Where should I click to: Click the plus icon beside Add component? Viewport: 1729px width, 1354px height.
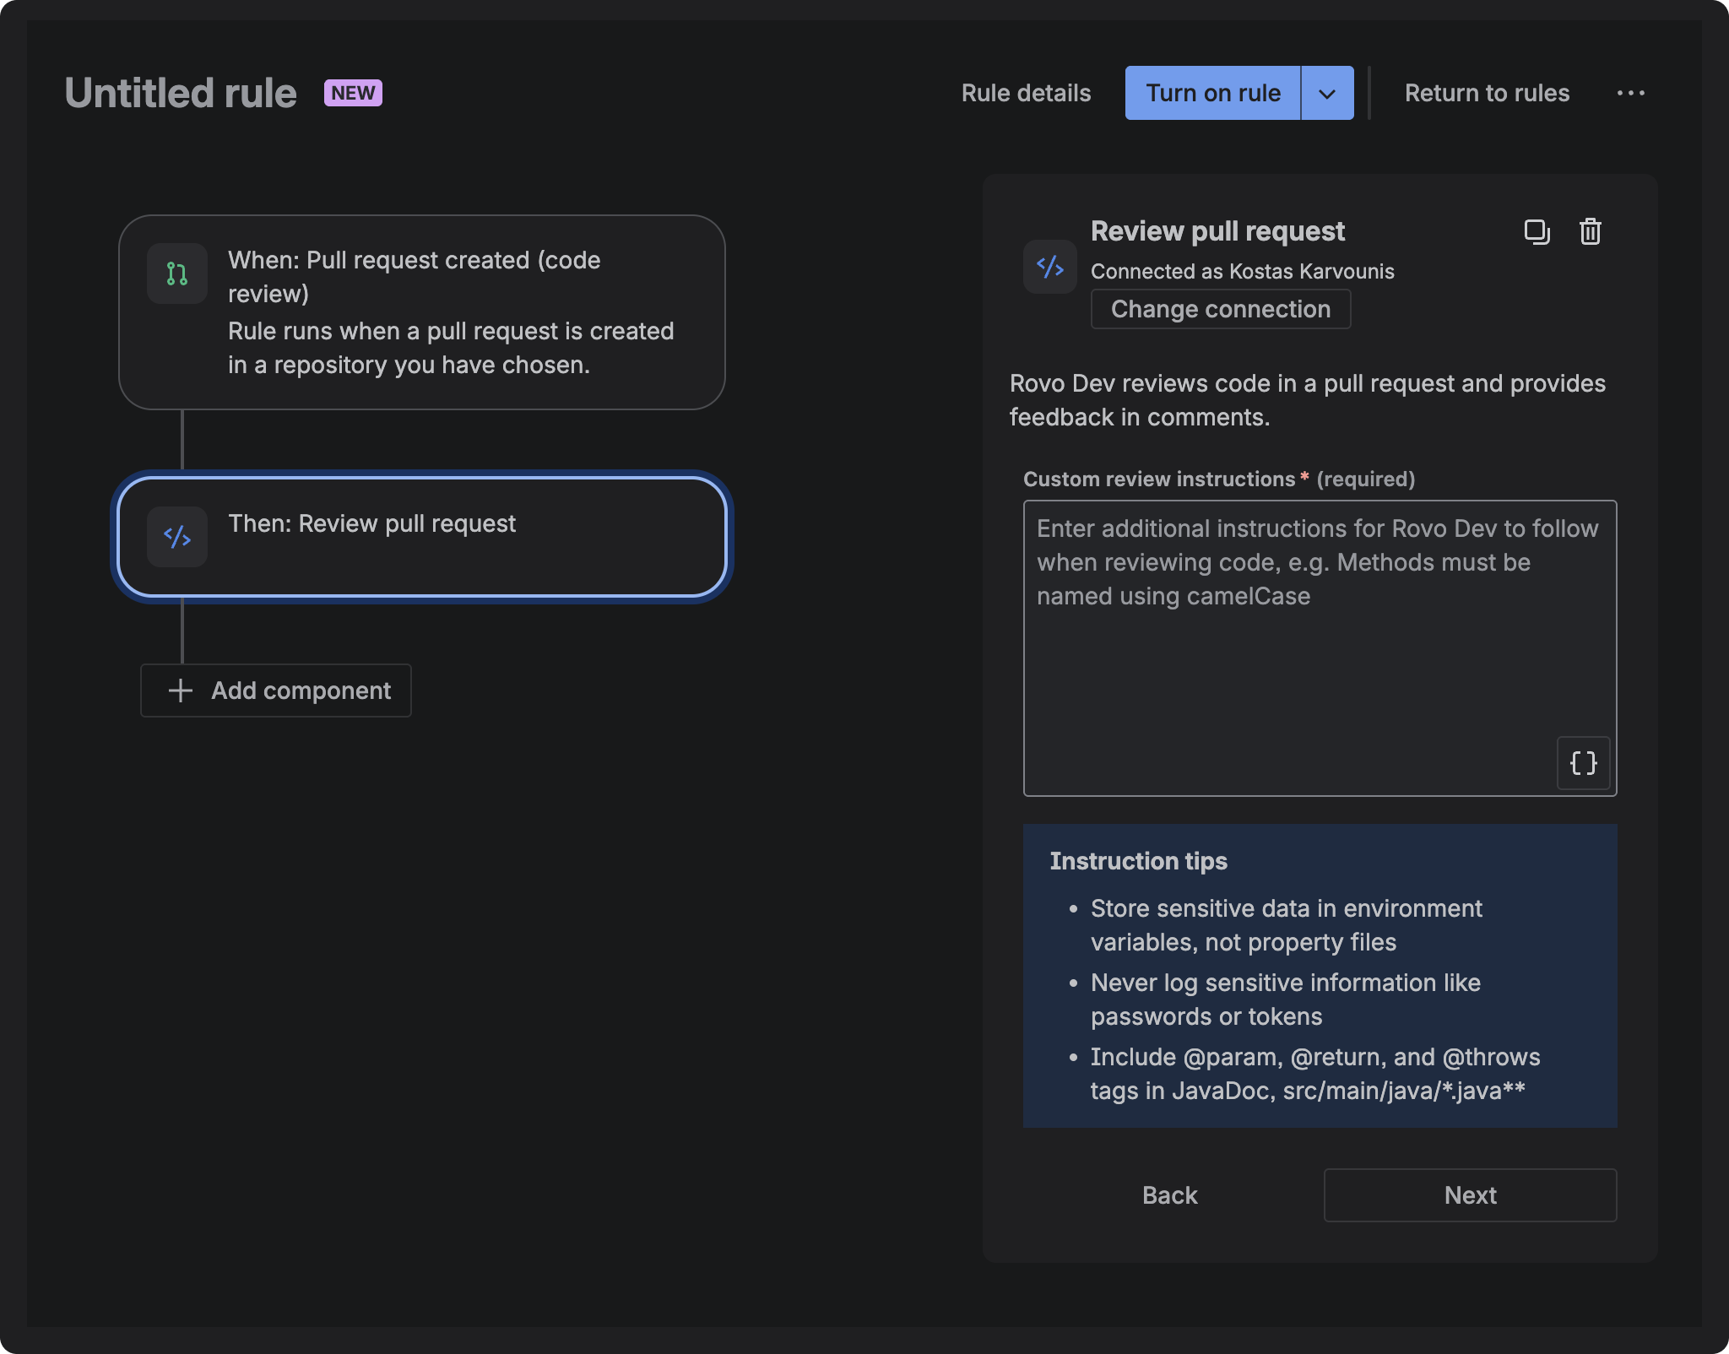(x=179, y=691)
